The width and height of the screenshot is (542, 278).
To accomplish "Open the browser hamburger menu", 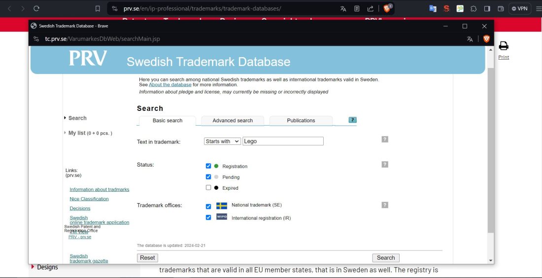I will point(539,9).
